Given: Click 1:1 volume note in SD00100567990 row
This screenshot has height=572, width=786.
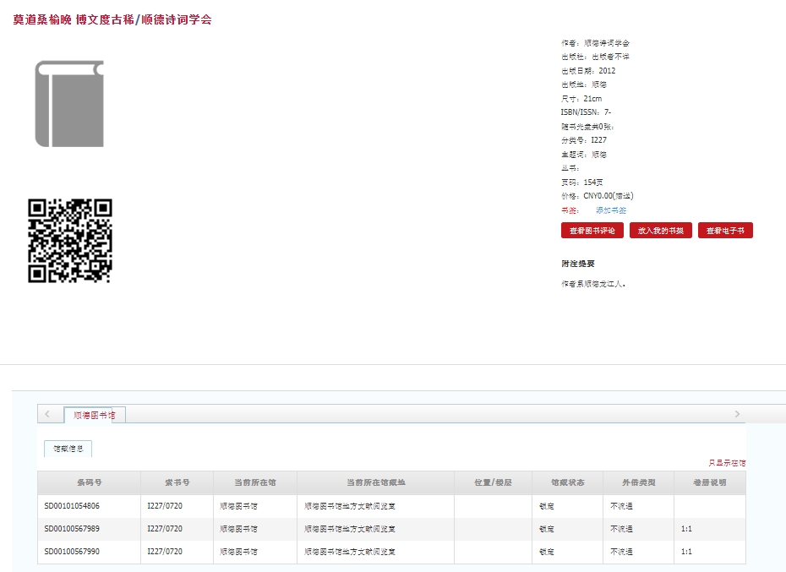Looking at the screenshot, I should (x=686, y=552).
